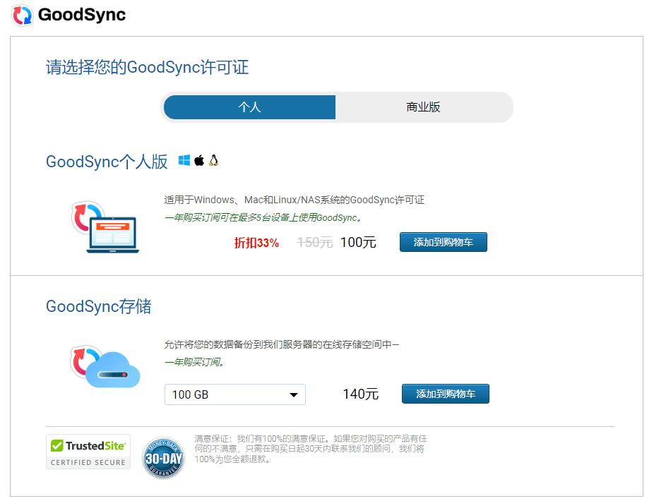The width and height of the screenshot is (654, 501).
Task: Click the crossed-out 150元 price
Action: coord(315,242)
